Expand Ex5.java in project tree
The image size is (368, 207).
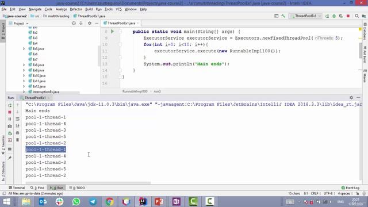pyautogui.click(x=24, y=49)
